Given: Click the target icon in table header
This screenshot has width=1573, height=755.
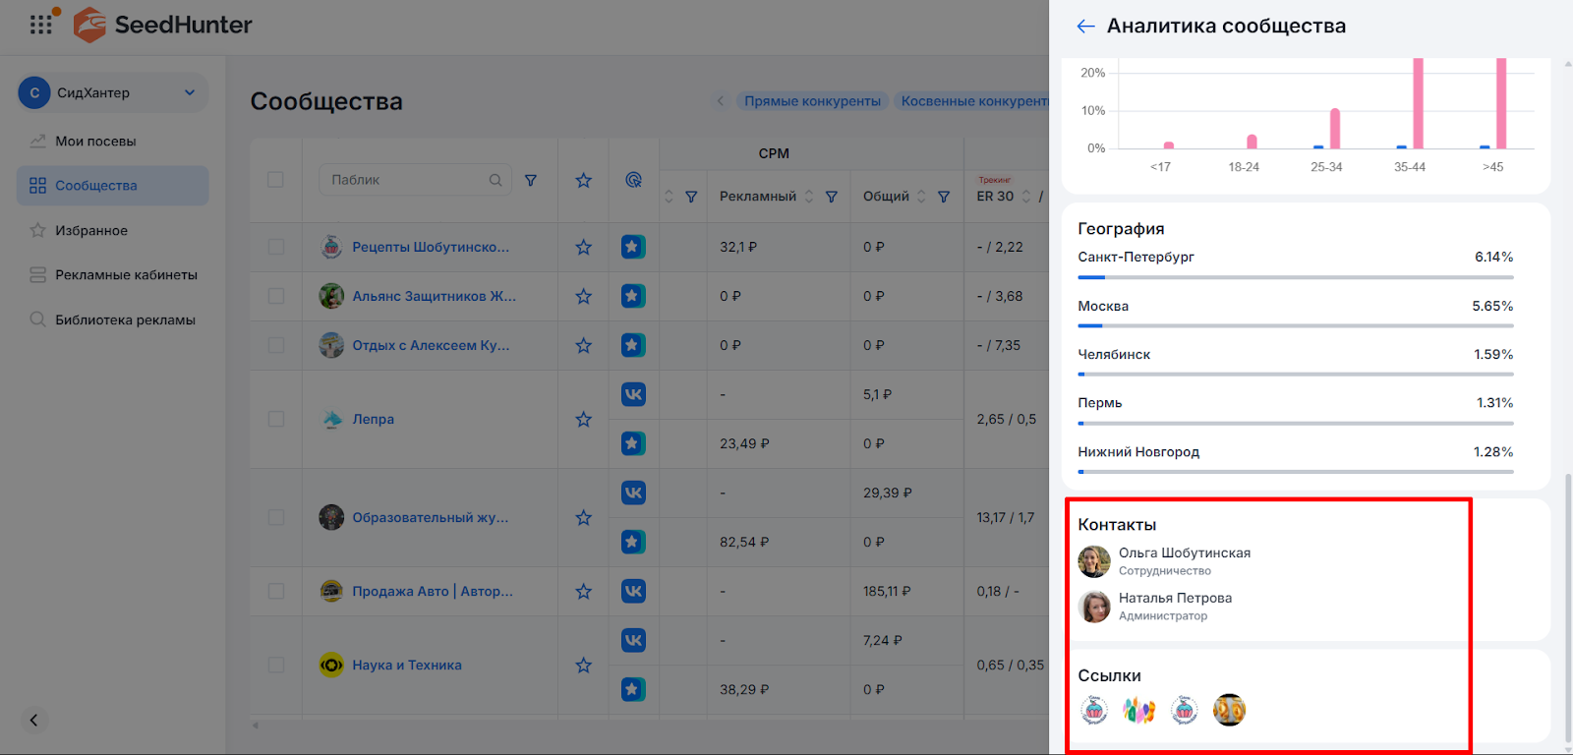Looking at the screenshot, I should coord(633,180).
